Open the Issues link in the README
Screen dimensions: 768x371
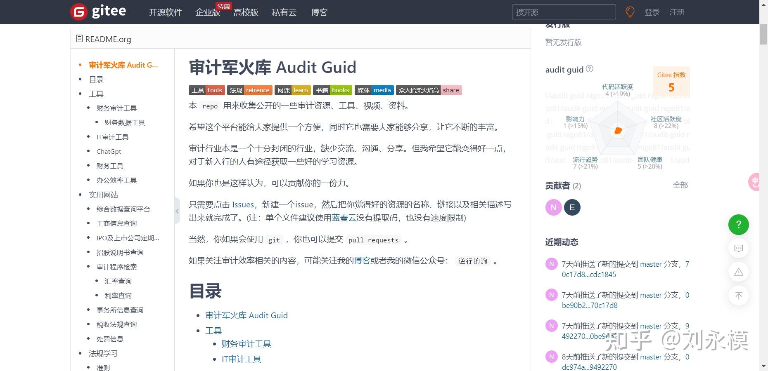click(243, 204)
